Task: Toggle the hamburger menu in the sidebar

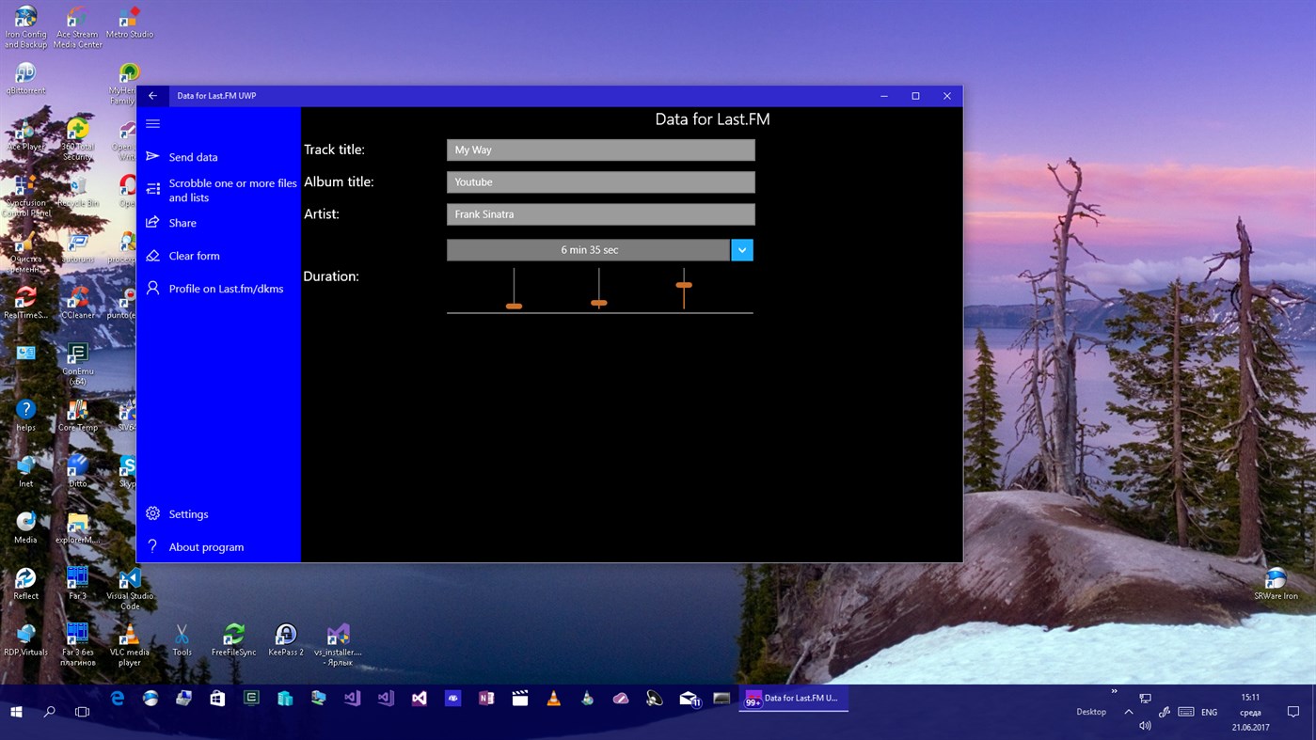Action: (152, 124)
